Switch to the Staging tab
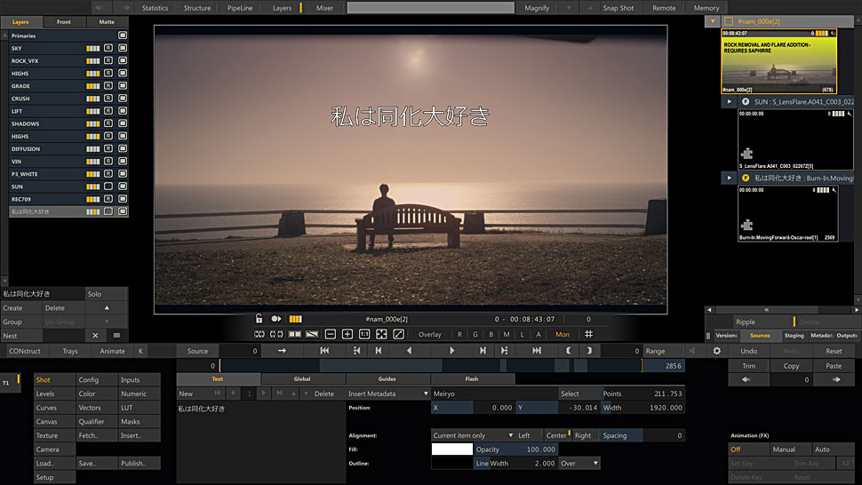Image resolution: width=862 pixels, height=485 pixels. pyautogui.click(x=794, y=336)
